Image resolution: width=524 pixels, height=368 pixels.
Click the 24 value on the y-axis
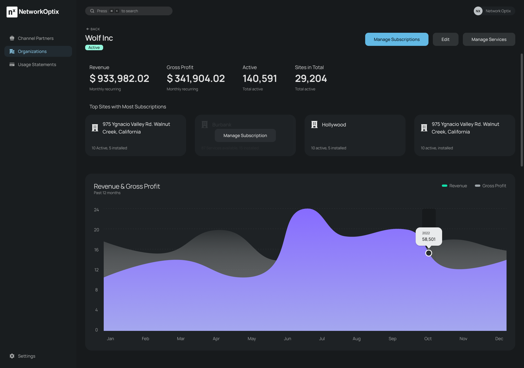96,210
